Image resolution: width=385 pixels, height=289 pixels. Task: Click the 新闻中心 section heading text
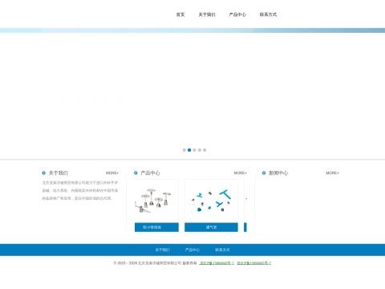pyautogui.click(x=278, y=173)
